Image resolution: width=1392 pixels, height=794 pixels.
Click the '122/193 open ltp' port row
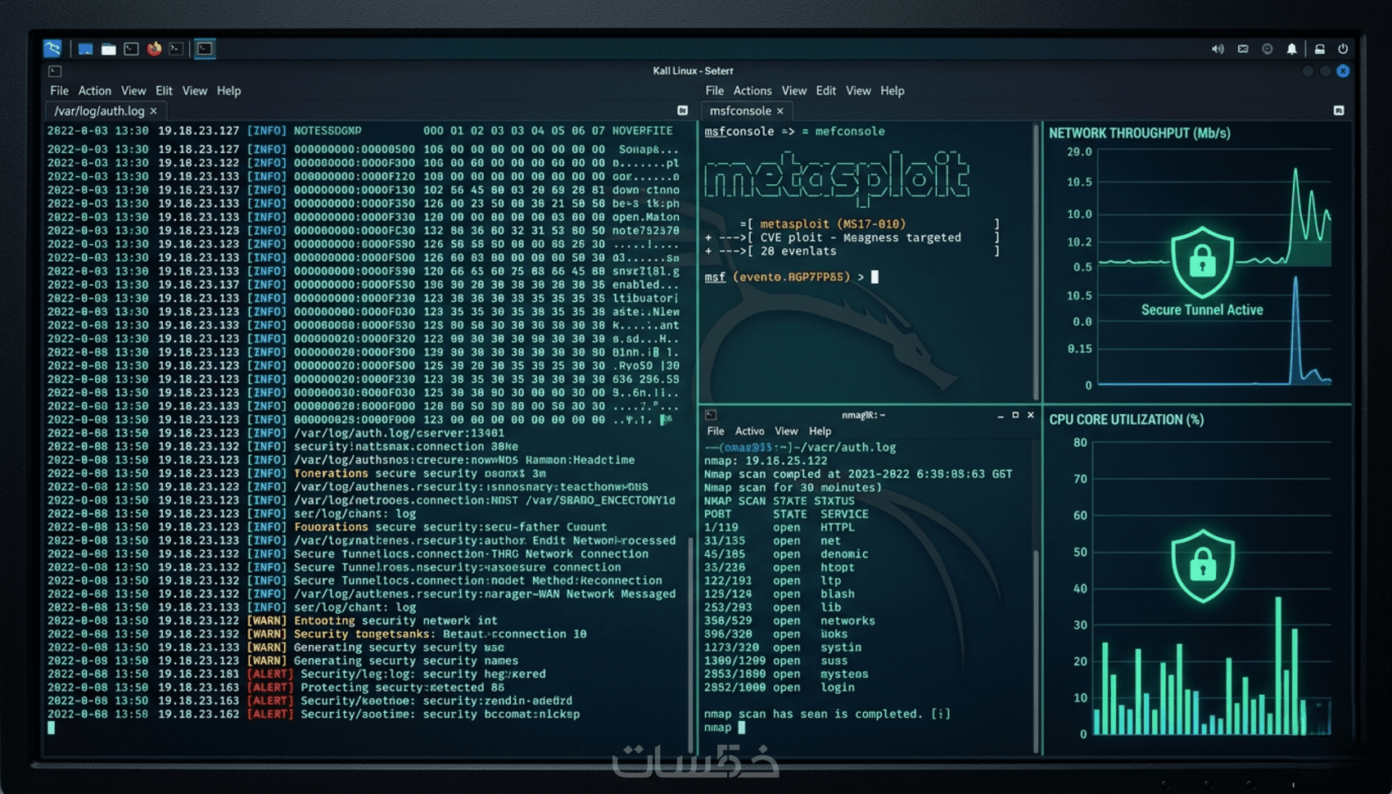point(773,581)
